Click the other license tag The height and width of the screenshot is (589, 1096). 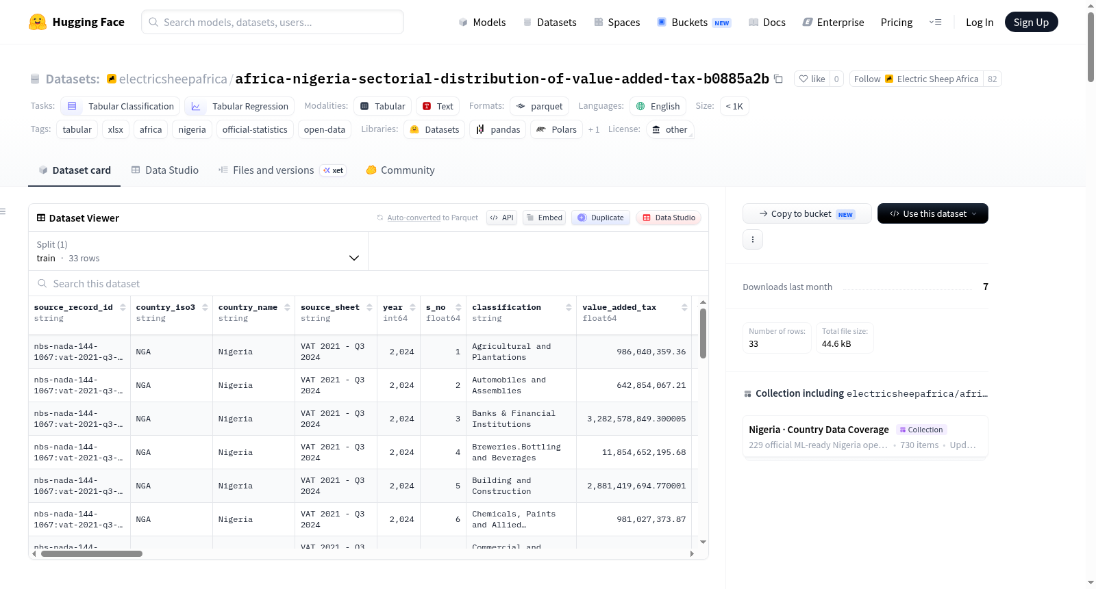point(670,129)
